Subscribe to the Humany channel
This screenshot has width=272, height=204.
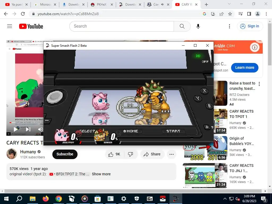point(65,154)
